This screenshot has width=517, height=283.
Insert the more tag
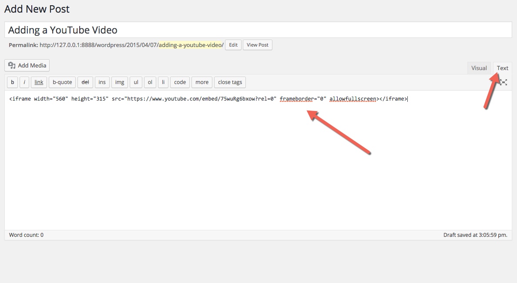201,82
